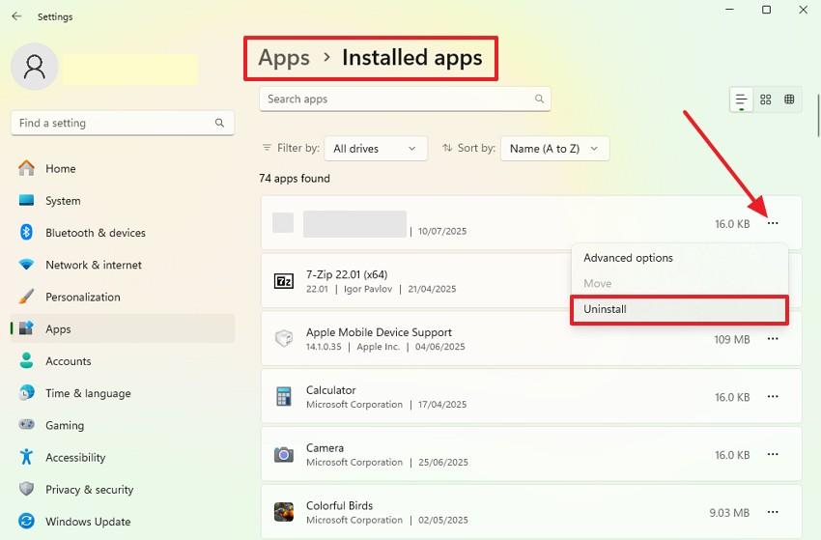Open the Accessibility settings page
The image size is (821, 540).
pyautogui.click(x=122, y=457)
